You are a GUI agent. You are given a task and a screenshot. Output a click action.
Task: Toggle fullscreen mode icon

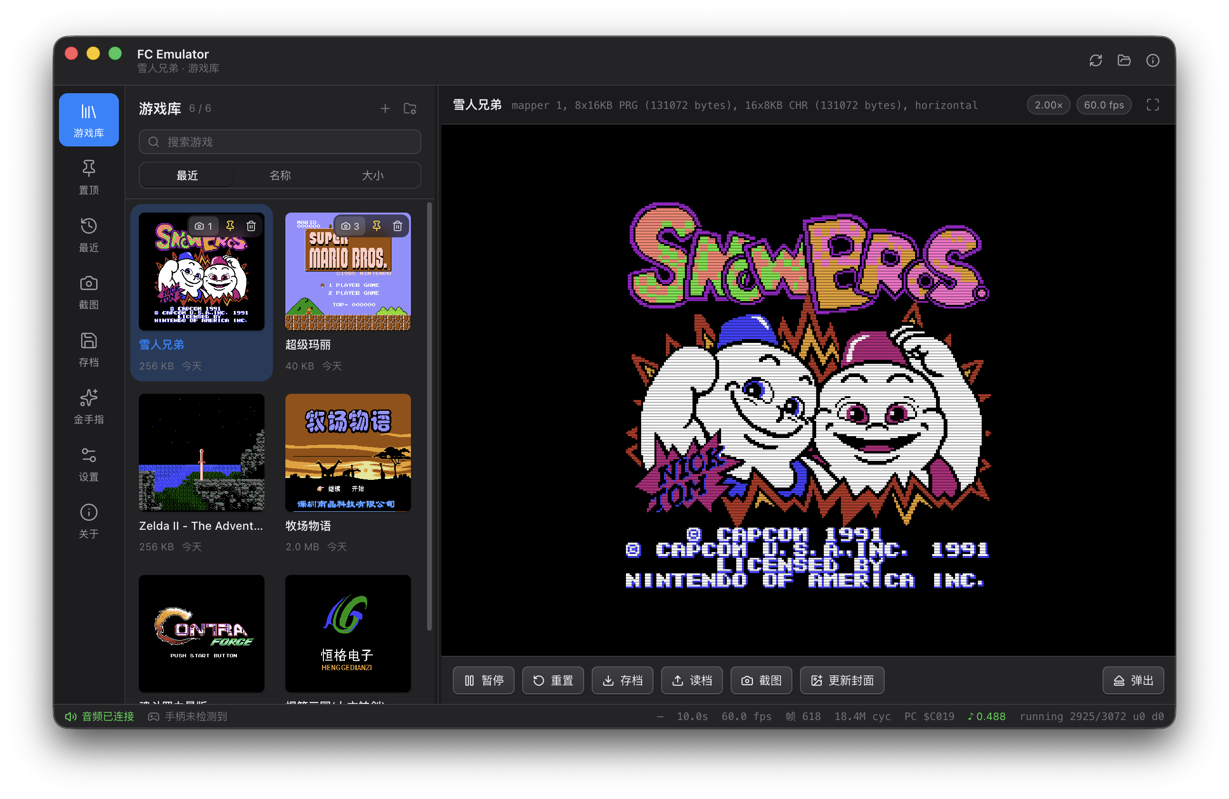coord(1152,105)
